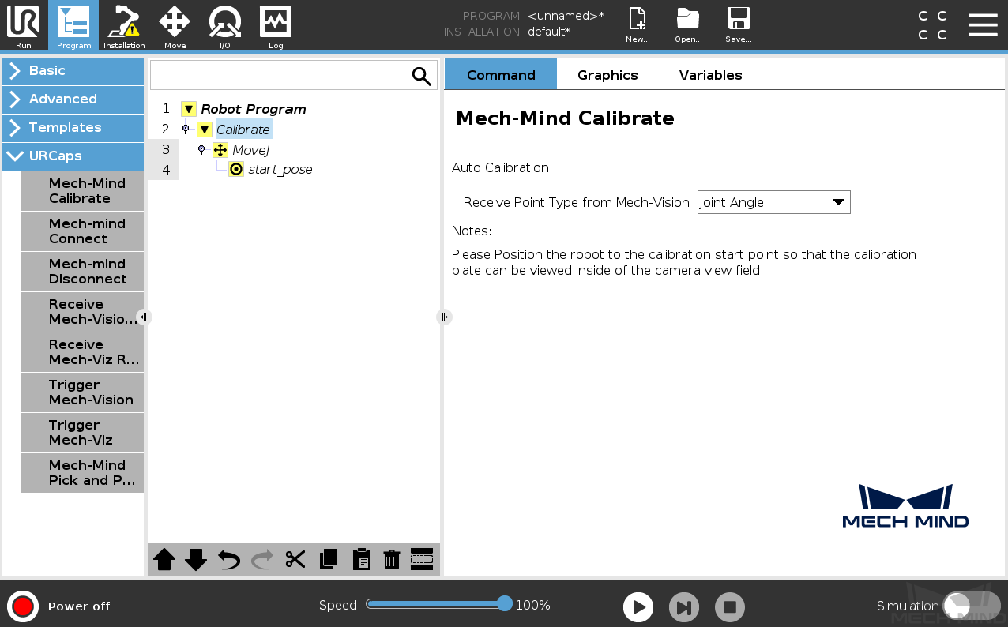Image resolution: width=1008 pixels, height=627 pixels.
Task: Insert a Receive Mech-Viz node
Action: click(x=82, y=352)
